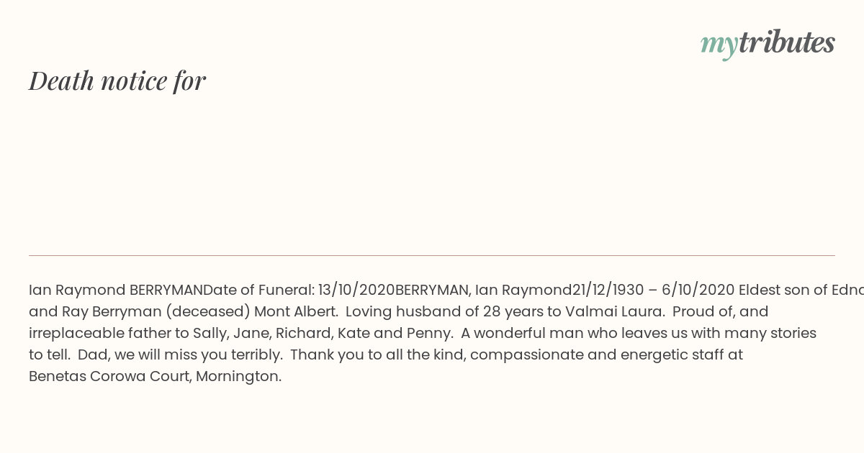Click the name "Sally" in children list

pos(209,334)
